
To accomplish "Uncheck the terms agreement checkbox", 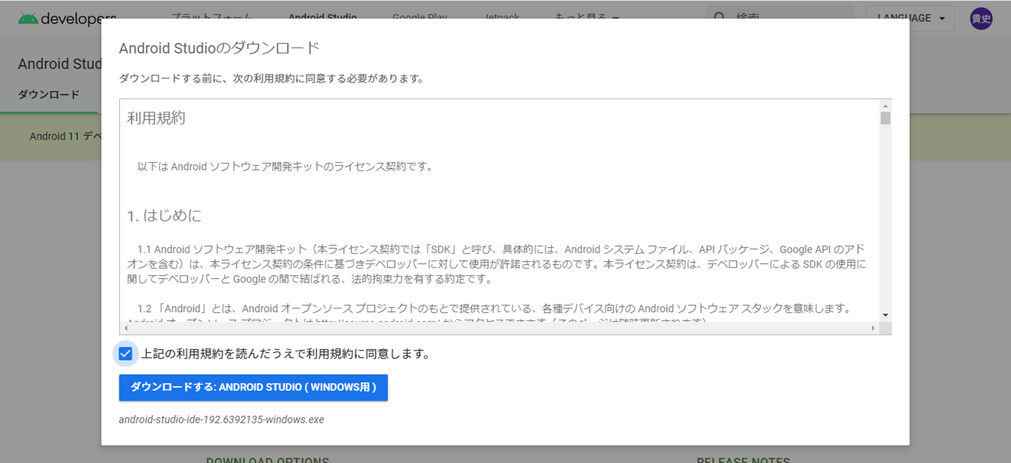I will pyautogui.click(x=125, y=354).
